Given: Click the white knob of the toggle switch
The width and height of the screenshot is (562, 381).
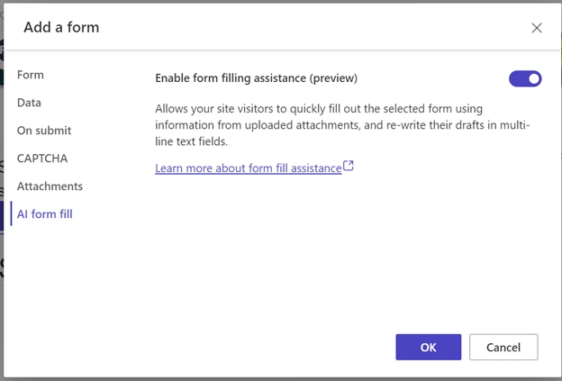Looking at the screenshot, I should [x=534, y=78].
